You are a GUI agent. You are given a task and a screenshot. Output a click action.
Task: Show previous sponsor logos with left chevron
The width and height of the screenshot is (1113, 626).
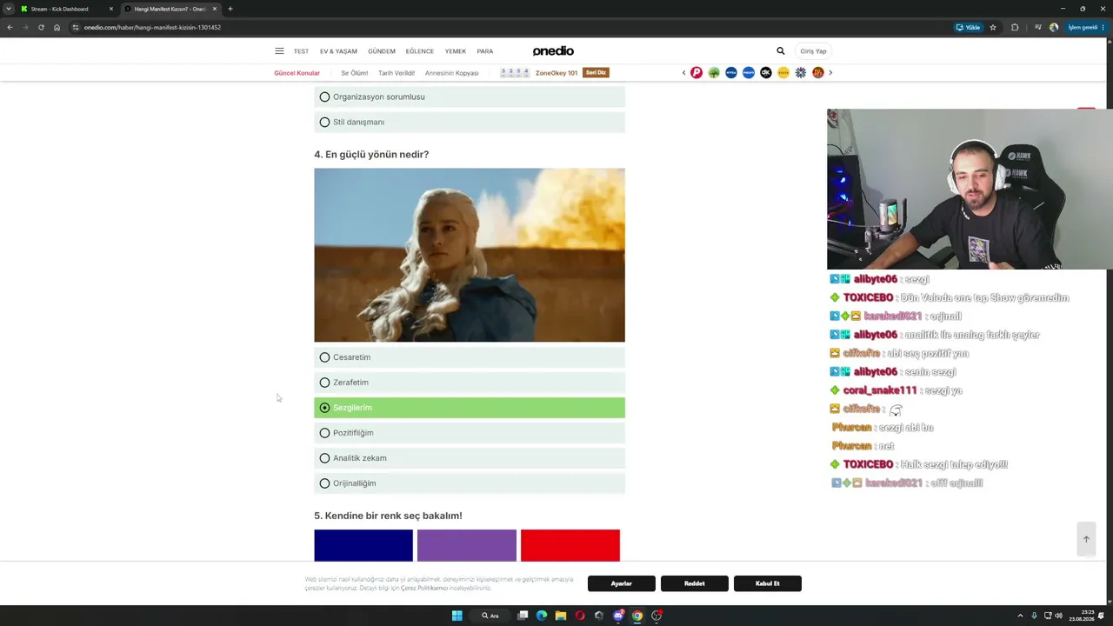(x=683, y=73)
